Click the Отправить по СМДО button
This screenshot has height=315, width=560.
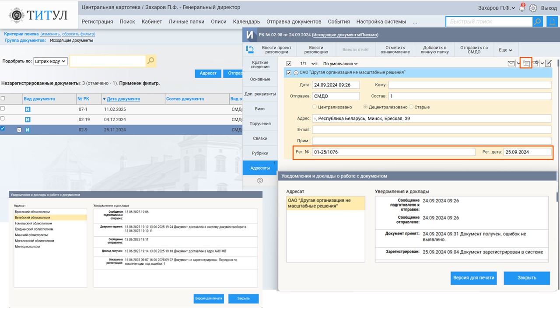coord(474,50)
